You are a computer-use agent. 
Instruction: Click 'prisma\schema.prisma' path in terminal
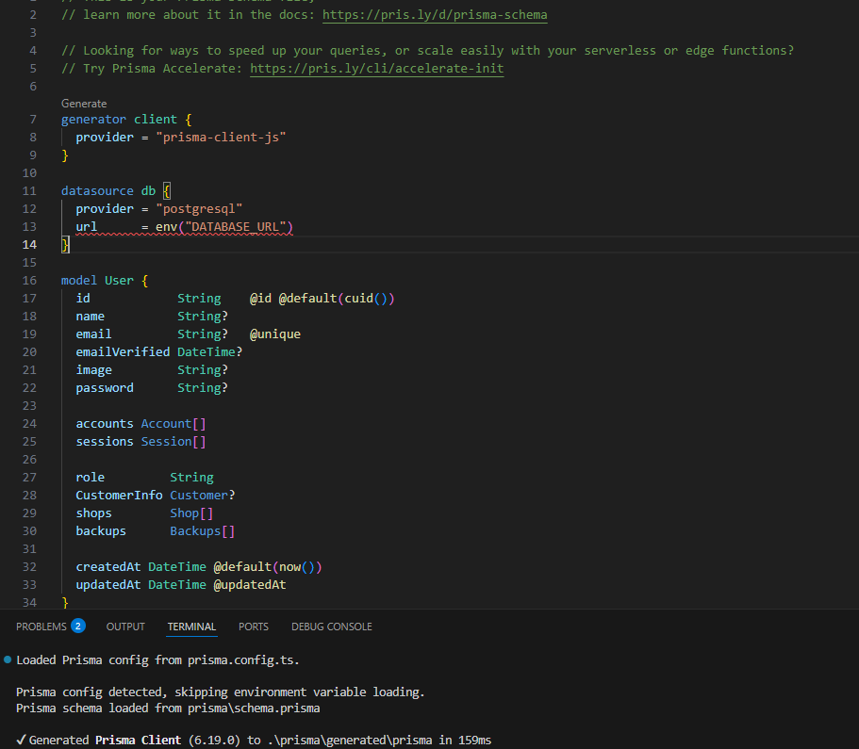pyautogui.click(x=254, y=708)
